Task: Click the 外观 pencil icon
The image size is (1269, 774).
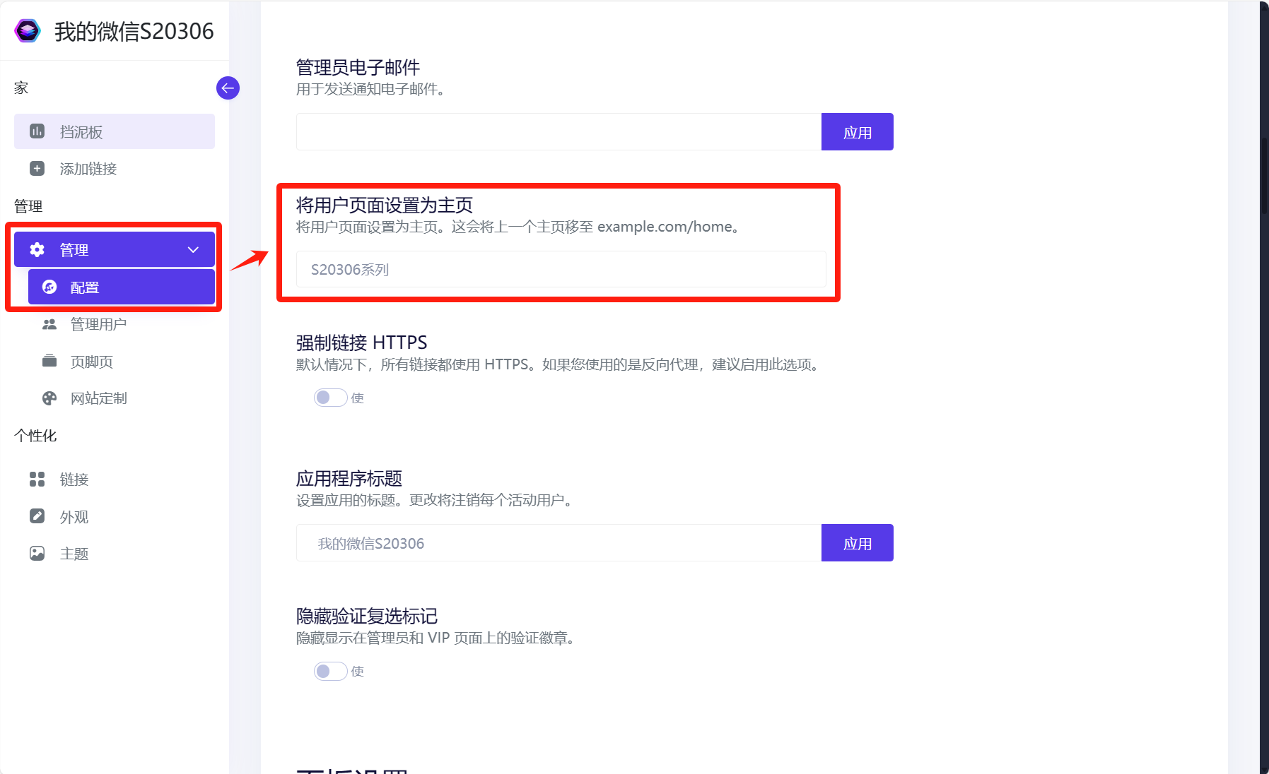Action: click(x=37, y=516)
